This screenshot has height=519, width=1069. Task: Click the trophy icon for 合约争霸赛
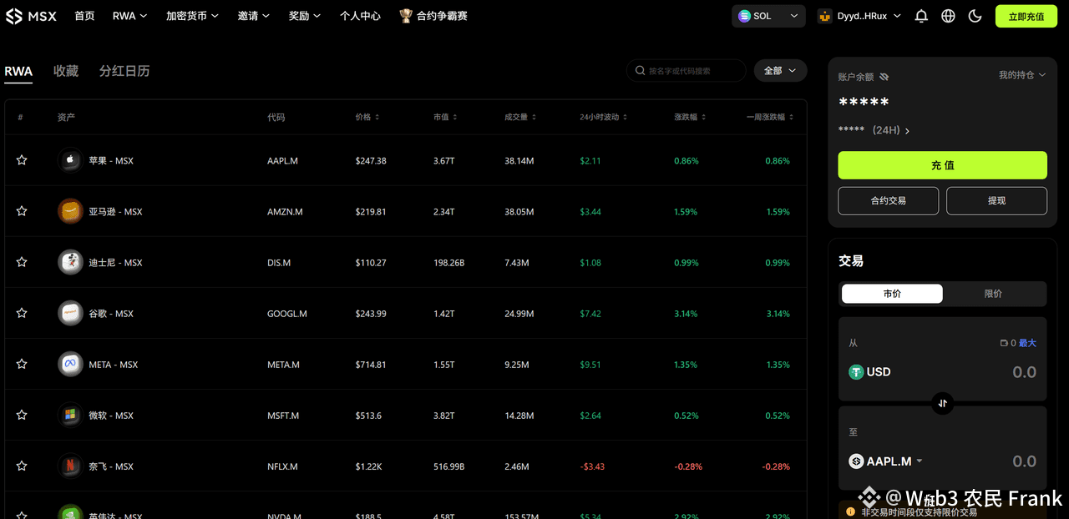(x=406, y=16)
